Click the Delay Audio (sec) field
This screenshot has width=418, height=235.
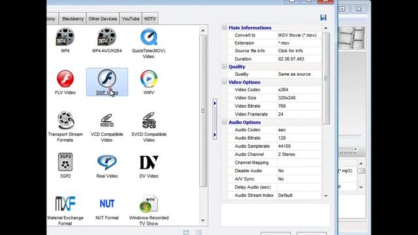[299, 187]
